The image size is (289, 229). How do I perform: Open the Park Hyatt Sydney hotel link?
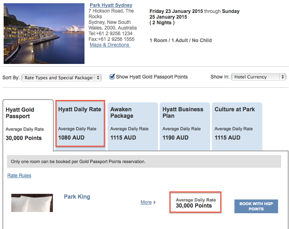pos(111,5)
